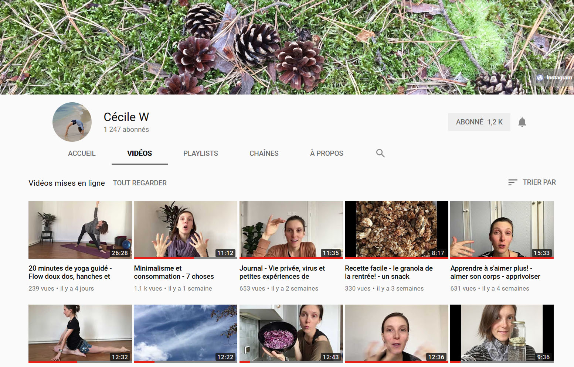Open the 9:36 jar of seeds thumbnail
This screenshot has width=574, height=367.
point(502,333)
